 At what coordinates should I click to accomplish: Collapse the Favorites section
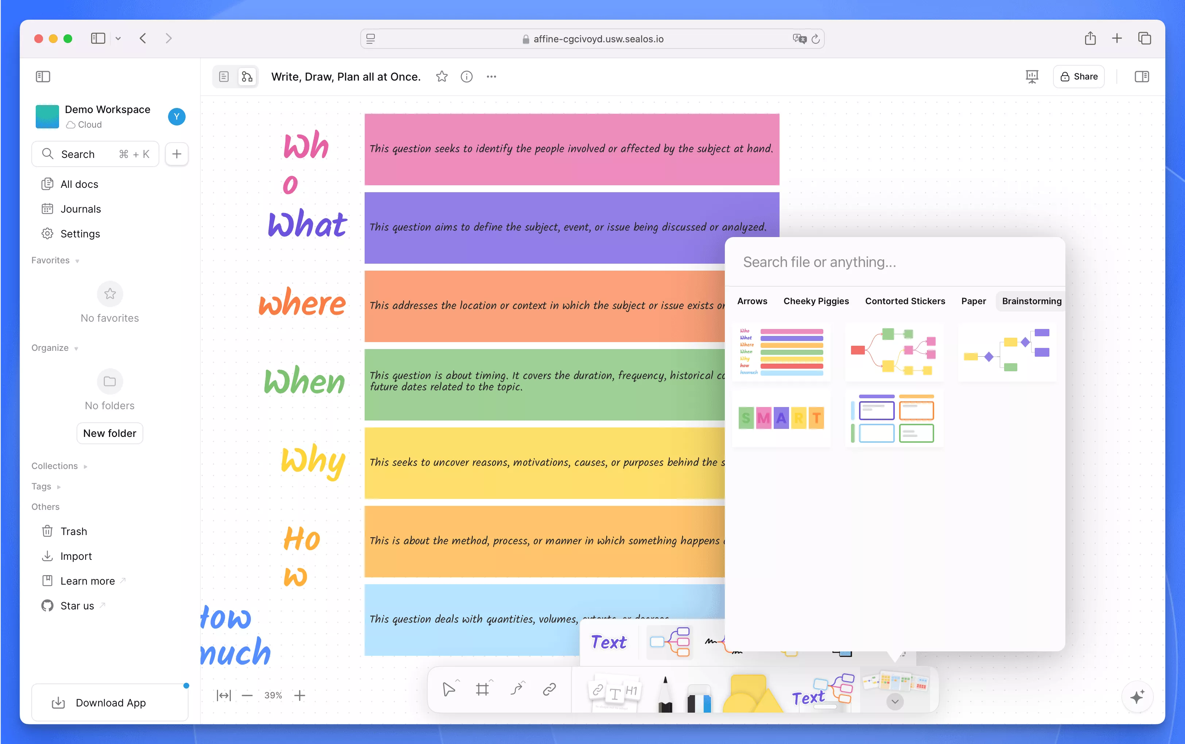pyautogui.click(x=77, y=261)
